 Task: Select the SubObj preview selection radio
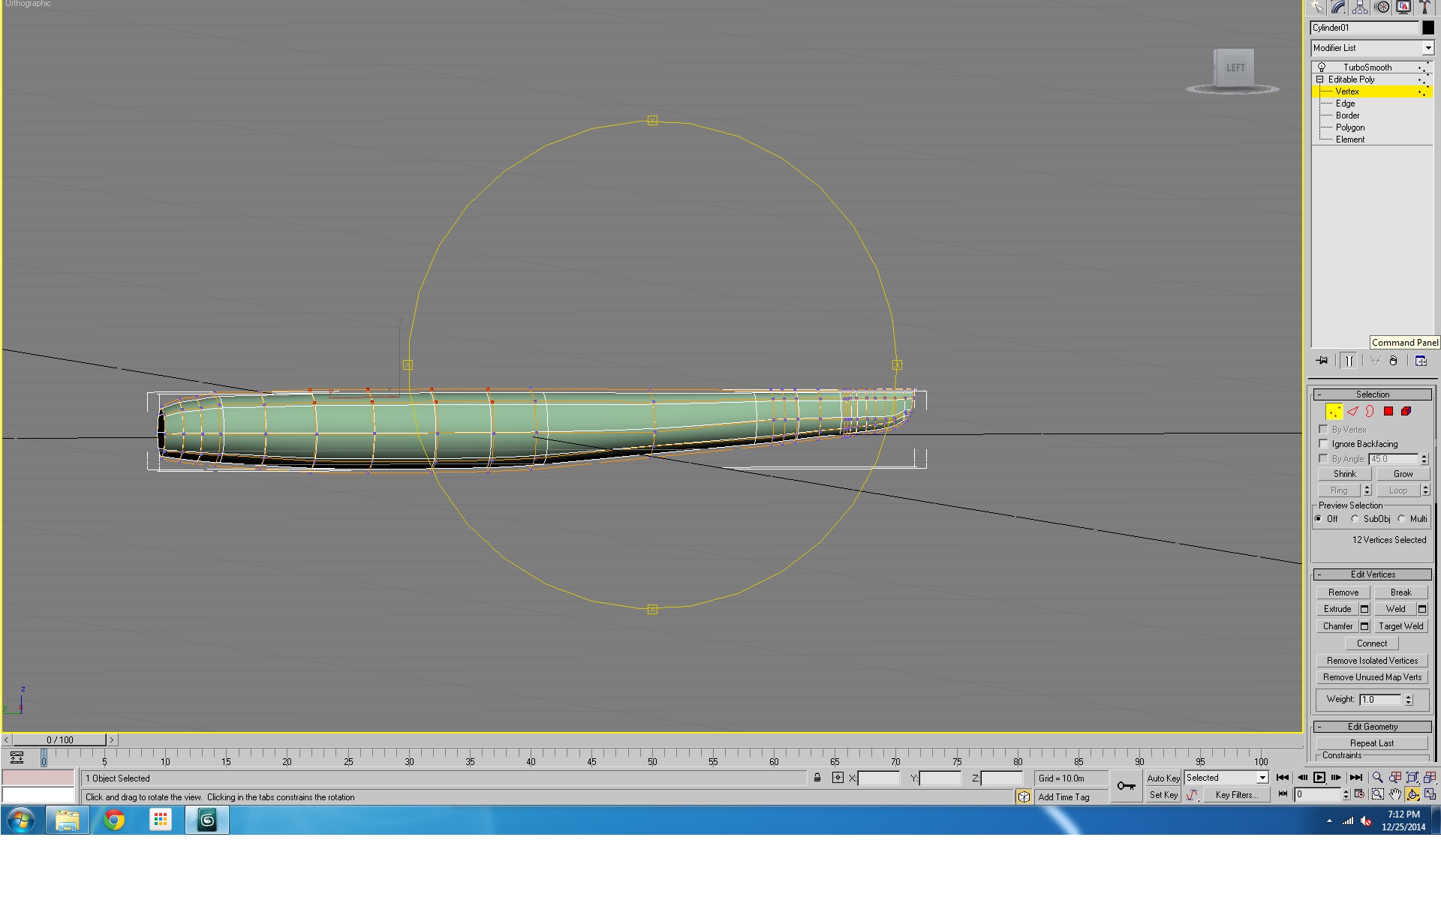point(1355,519)
